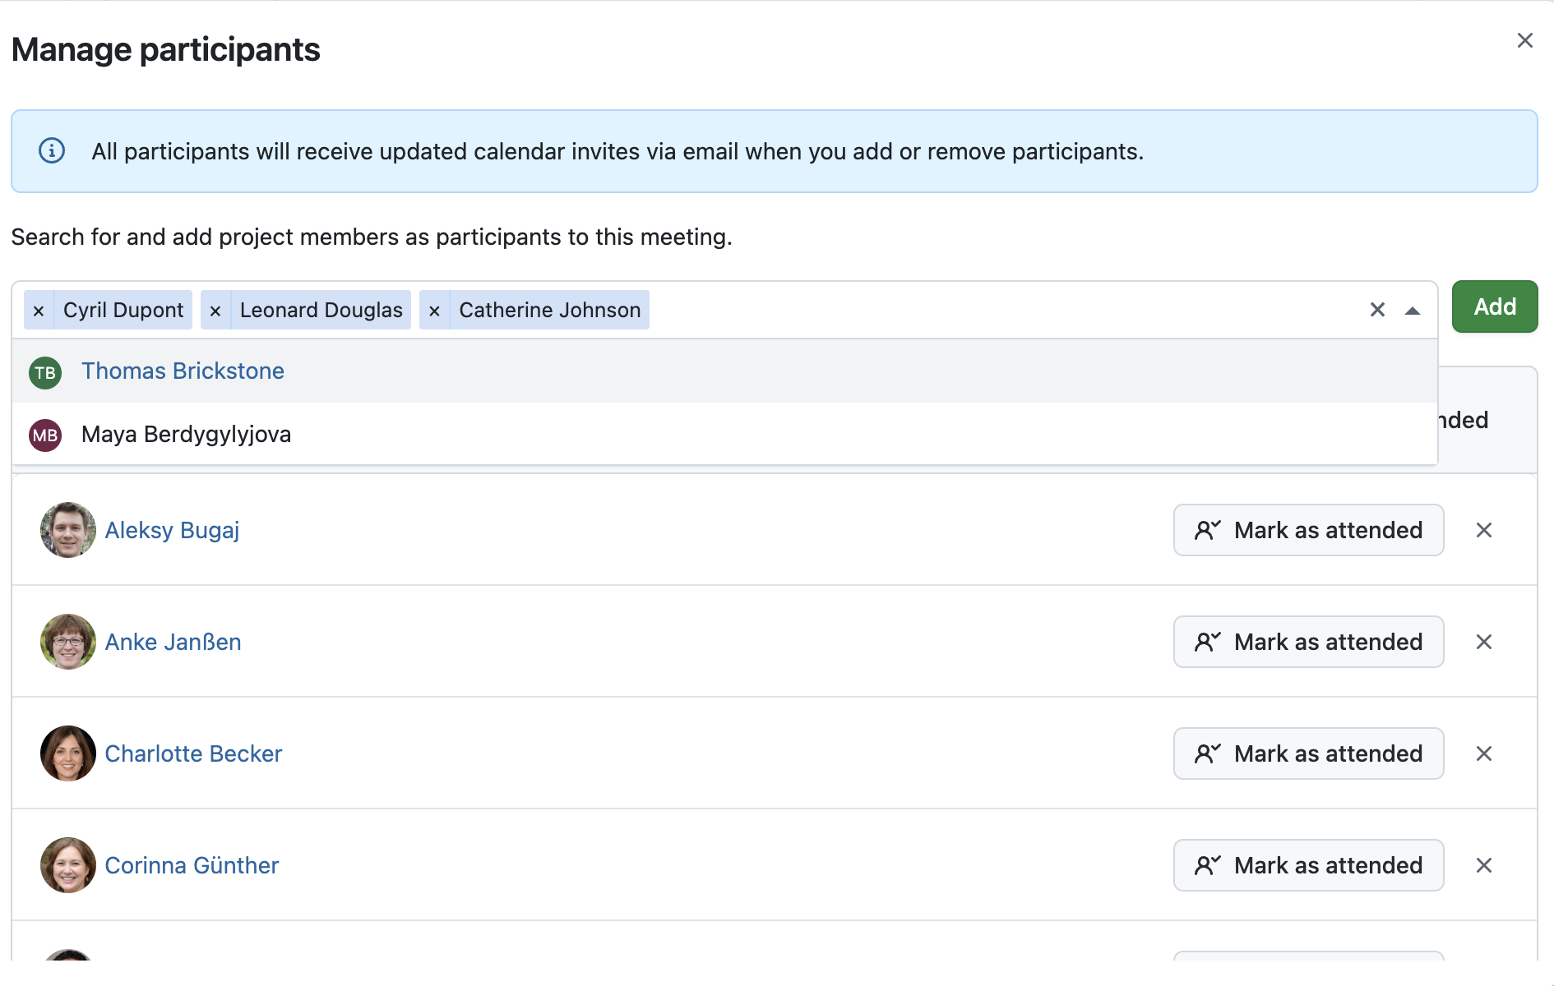Remove Aleksy Bugaj from the participant list
The width and height of the screenshot is (1554, 986).
coord(1485,530)
